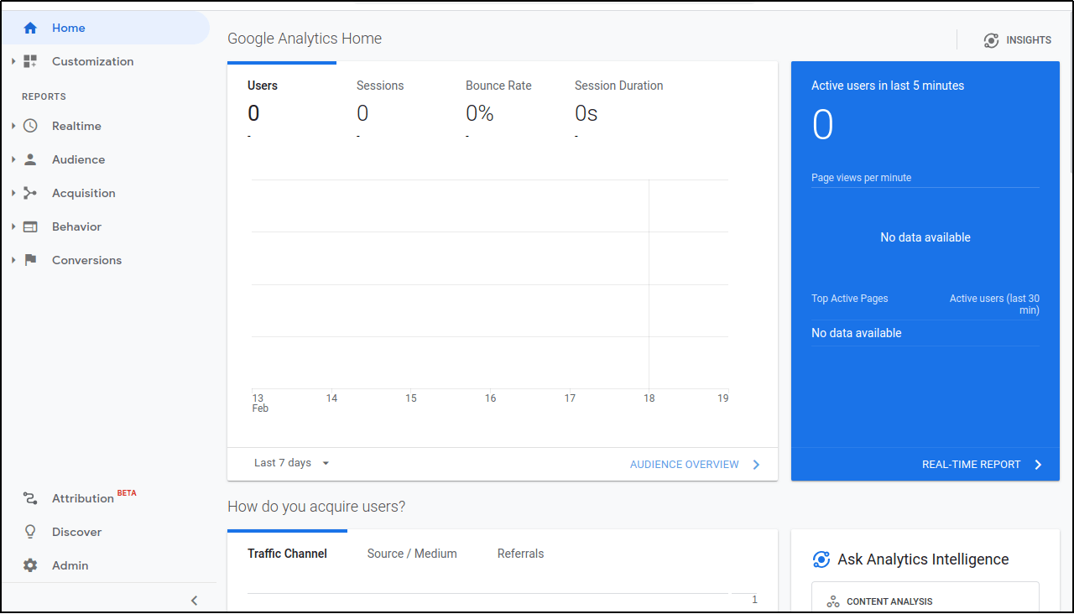Screen dimensions: 1074x614
Task: Open the Last 7 days date dropdown
Action: coord(292,463)
